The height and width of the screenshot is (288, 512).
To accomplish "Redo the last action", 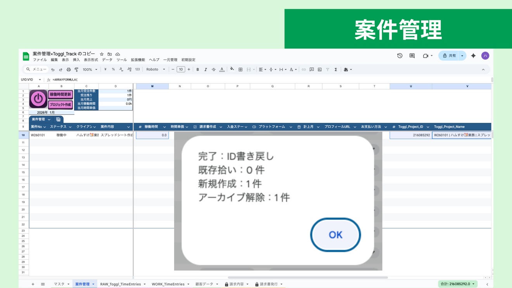I will point(61,70).
